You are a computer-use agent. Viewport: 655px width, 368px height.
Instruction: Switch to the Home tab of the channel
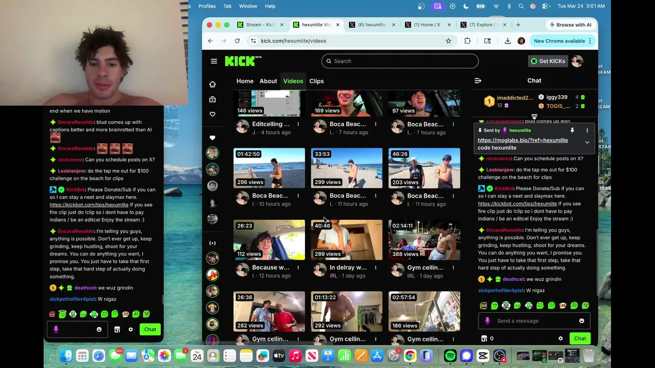coord(245,81)
